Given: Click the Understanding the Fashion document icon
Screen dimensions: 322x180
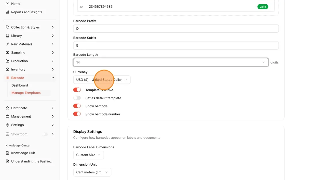Looking at the screenshot, I should pyautogui.click(x=7, y=161).
